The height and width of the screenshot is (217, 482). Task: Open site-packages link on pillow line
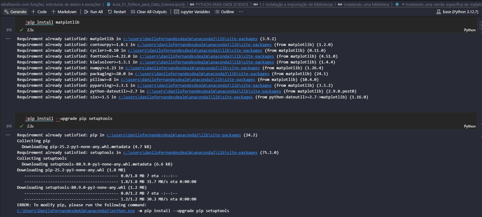[x=188, y=80]
